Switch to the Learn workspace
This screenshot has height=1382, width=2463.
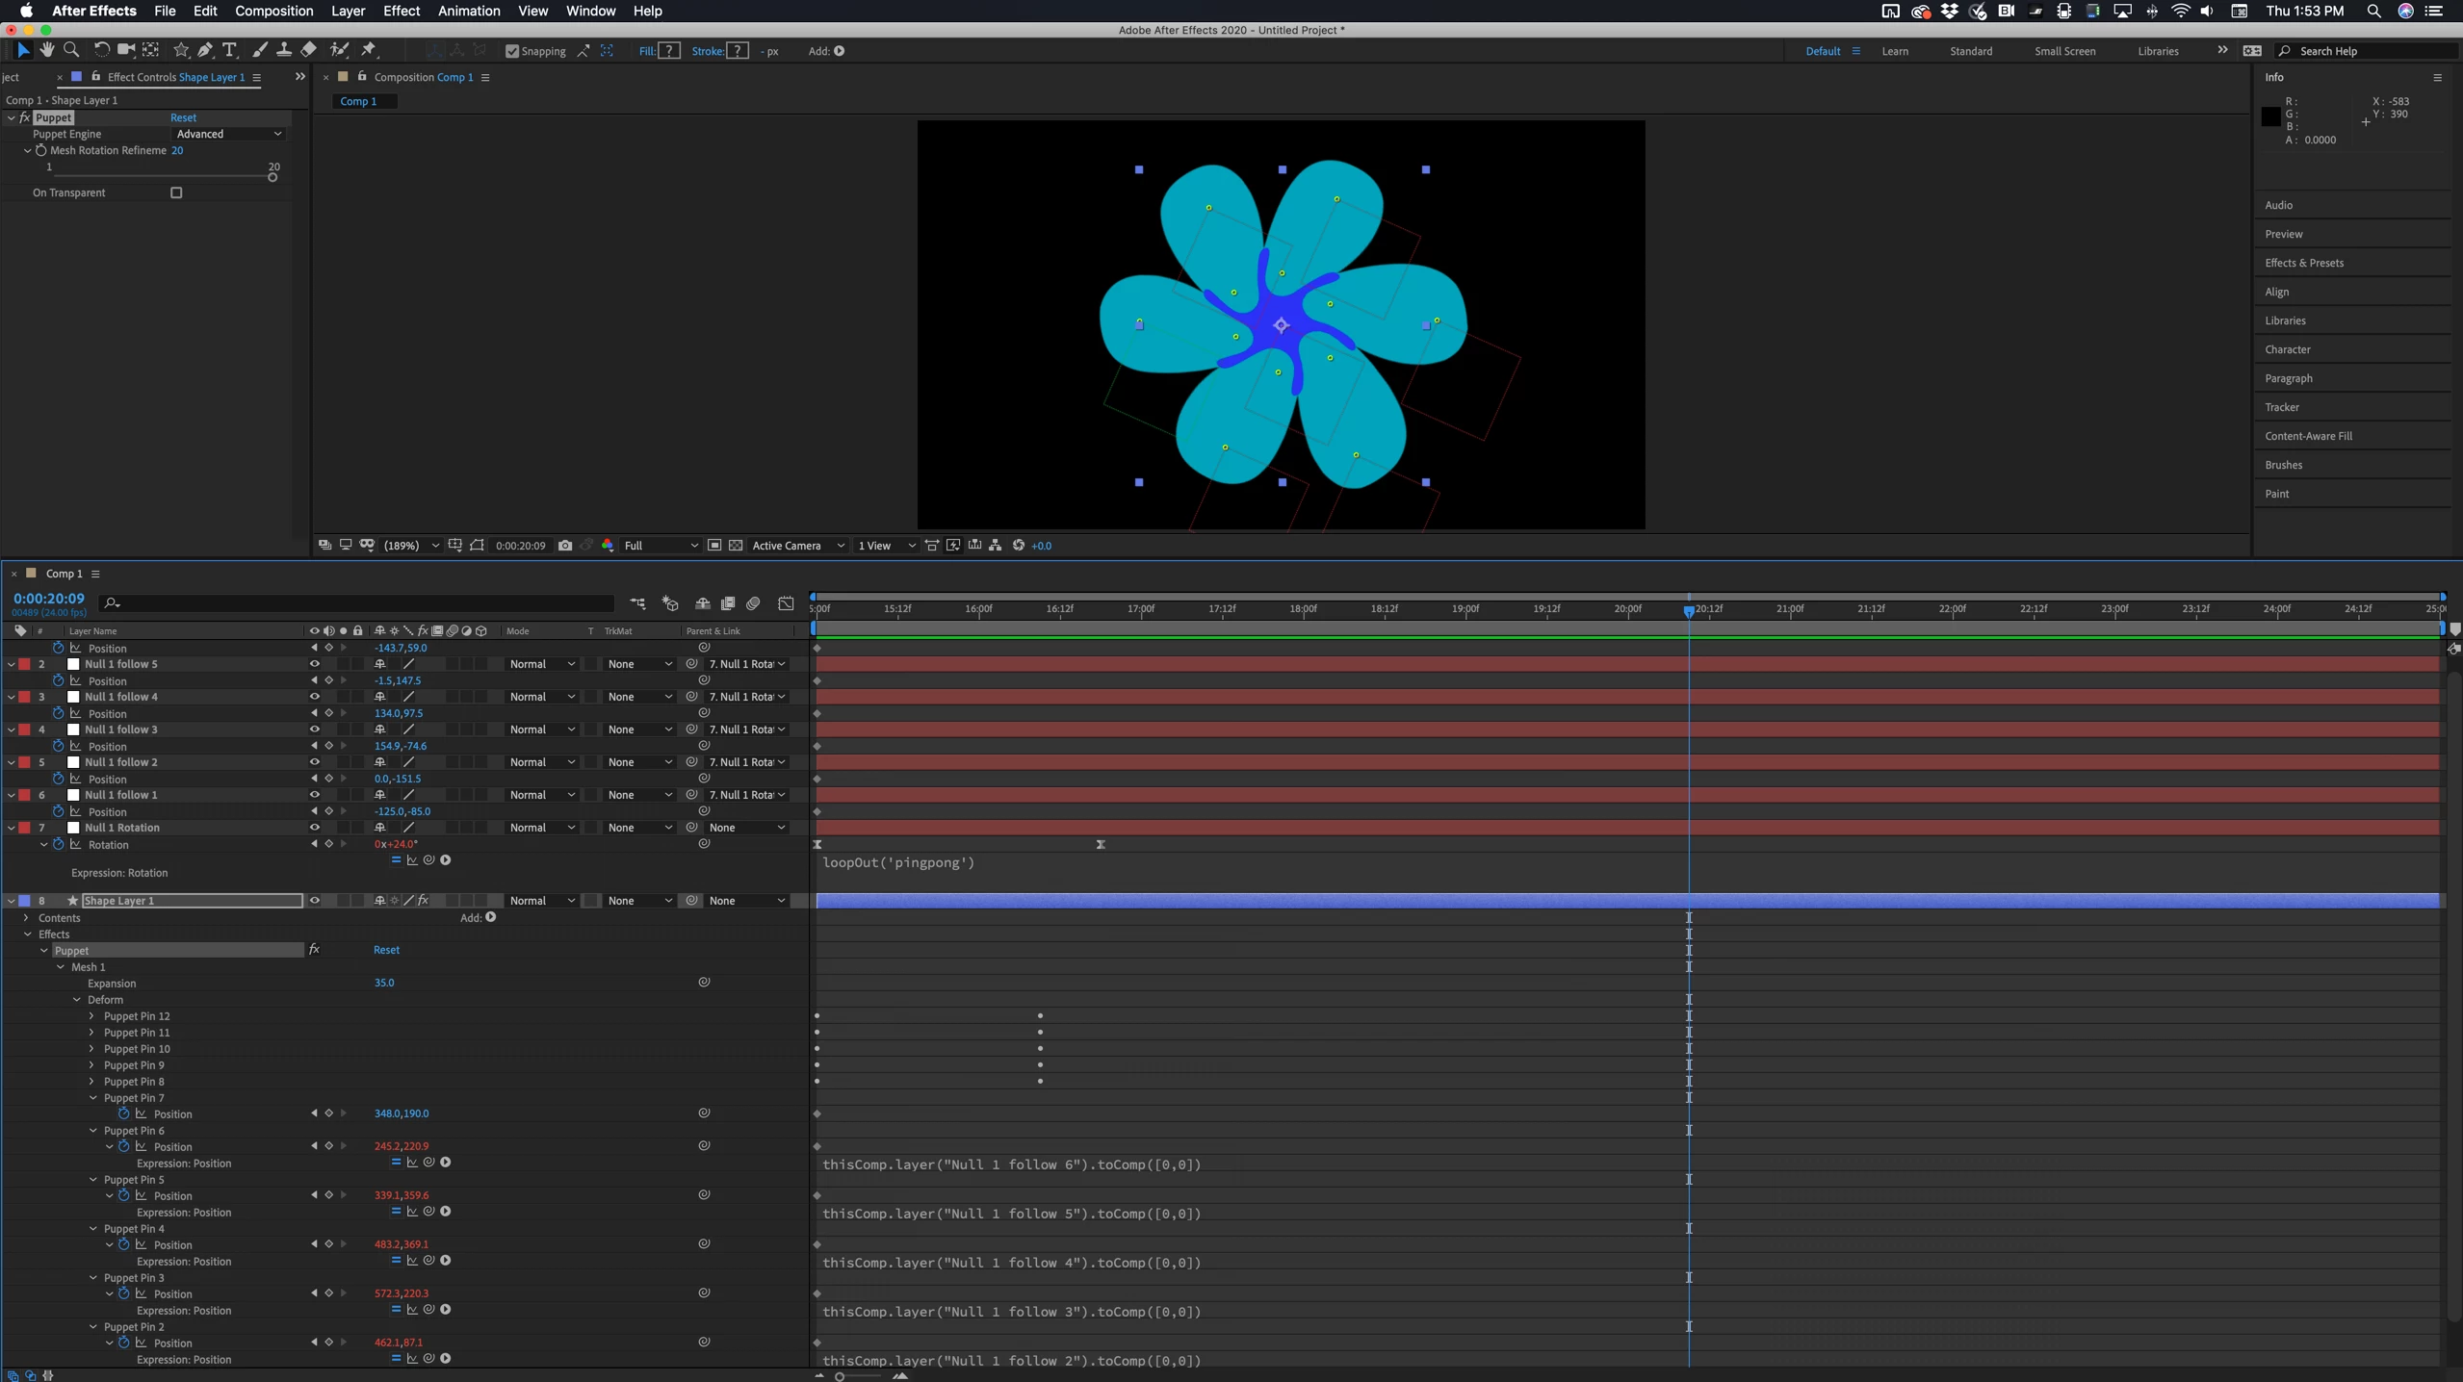pos(1894,51)
